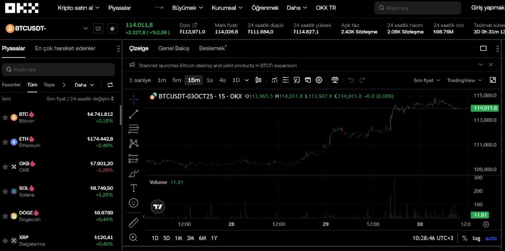
Task: Select the 5m timeframe interval
Action: tap(177, 80)
